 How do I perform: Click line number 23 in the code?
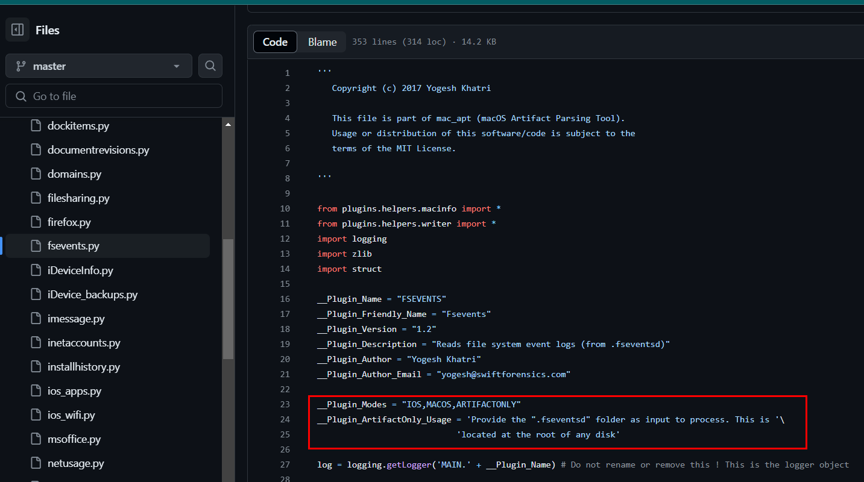point(285,404)
